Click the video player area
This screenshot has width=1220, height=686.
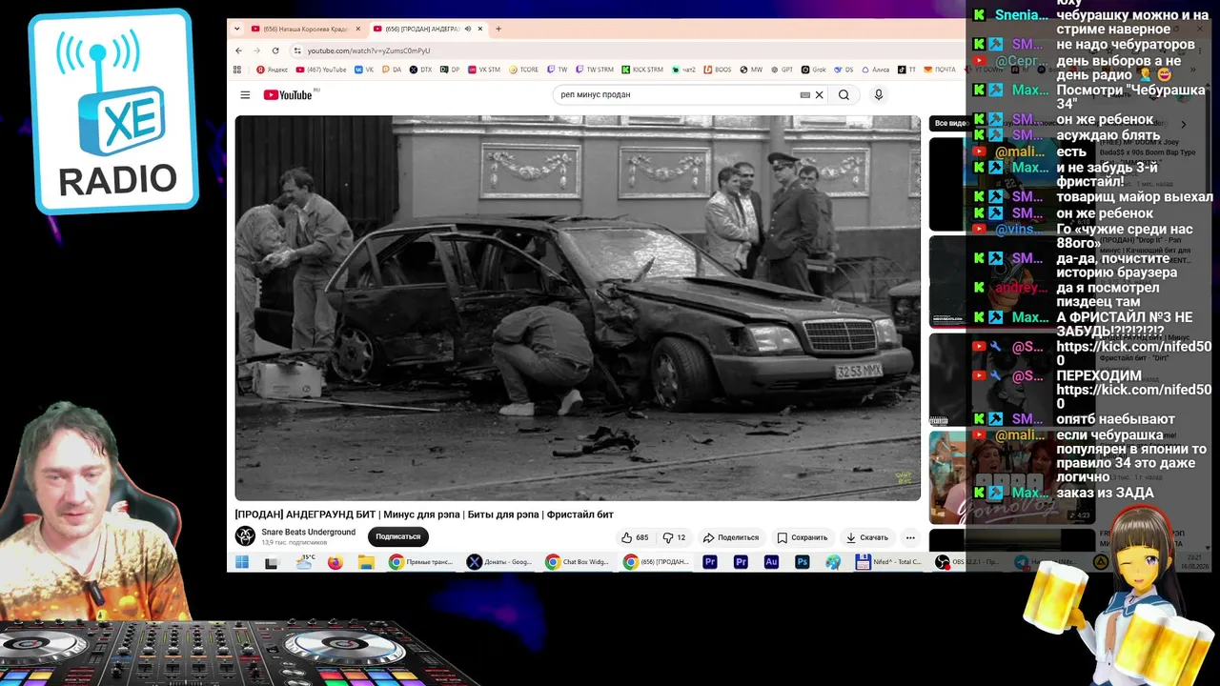click(578, 308)
